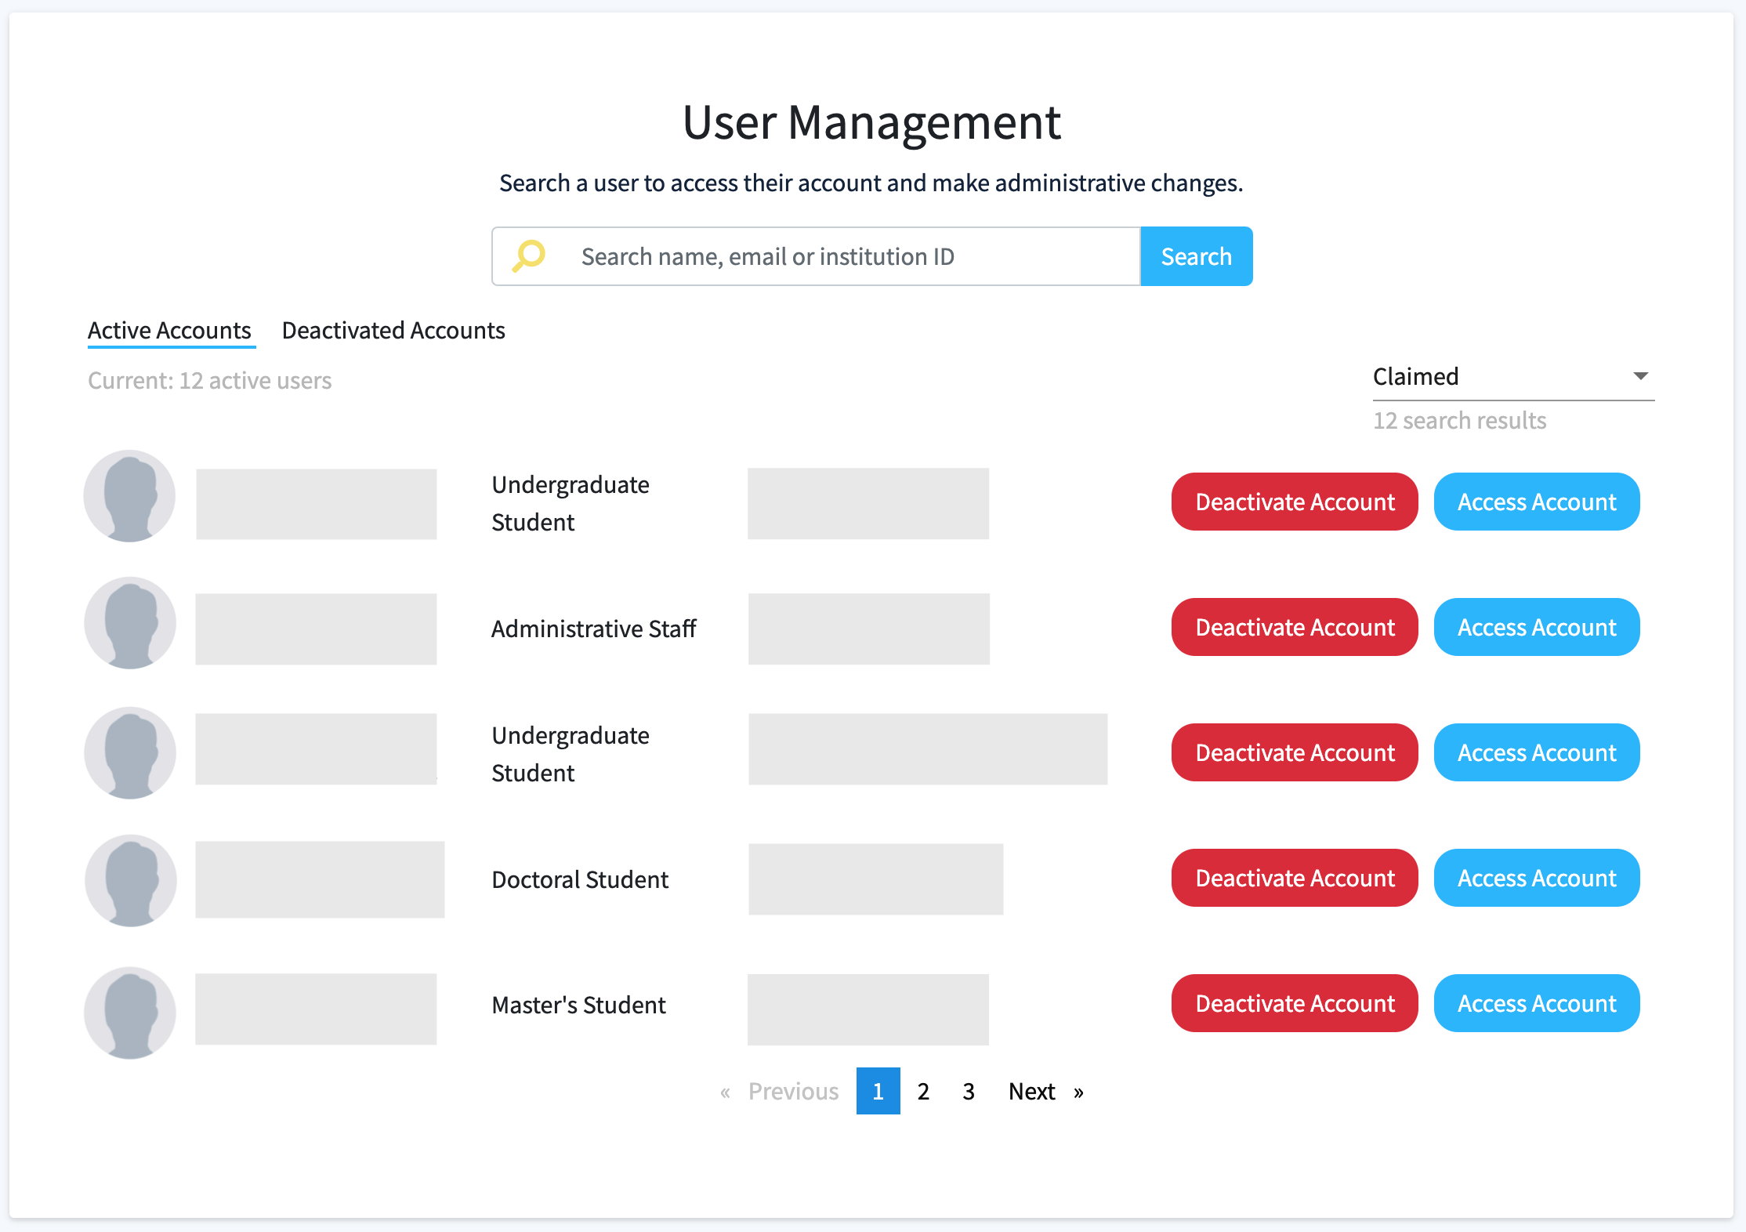Click the search magnifier icon

point(527,255)
